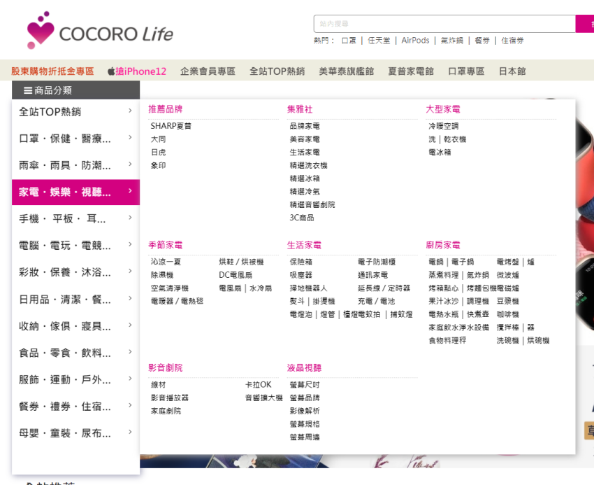Click the 食物料理秤 link
This screenshot has width=594, height=485.
(447, 341)
